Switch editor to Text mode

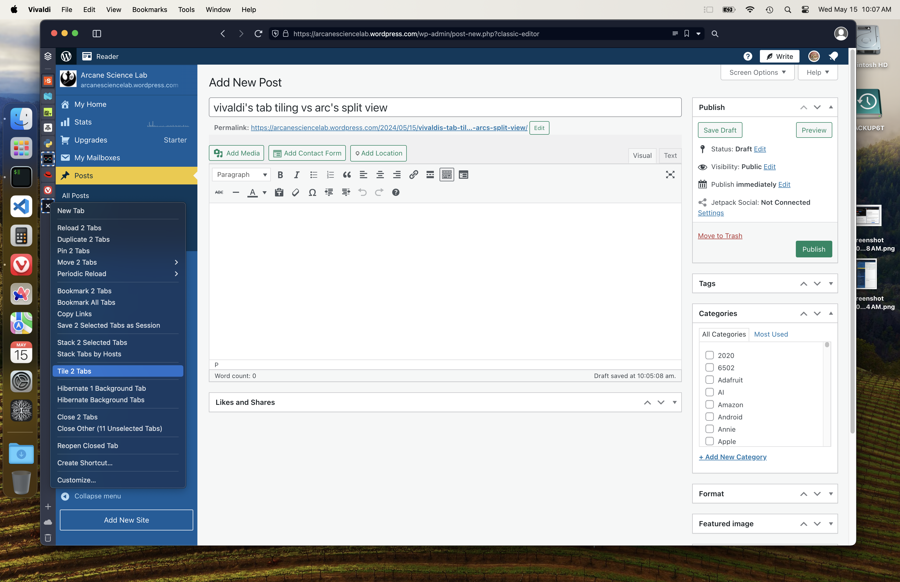coord(670,156)
